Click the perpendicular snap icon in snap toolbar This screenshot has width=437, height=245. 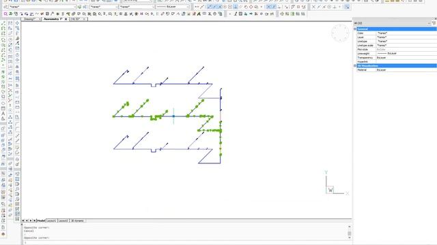point(335,7)
